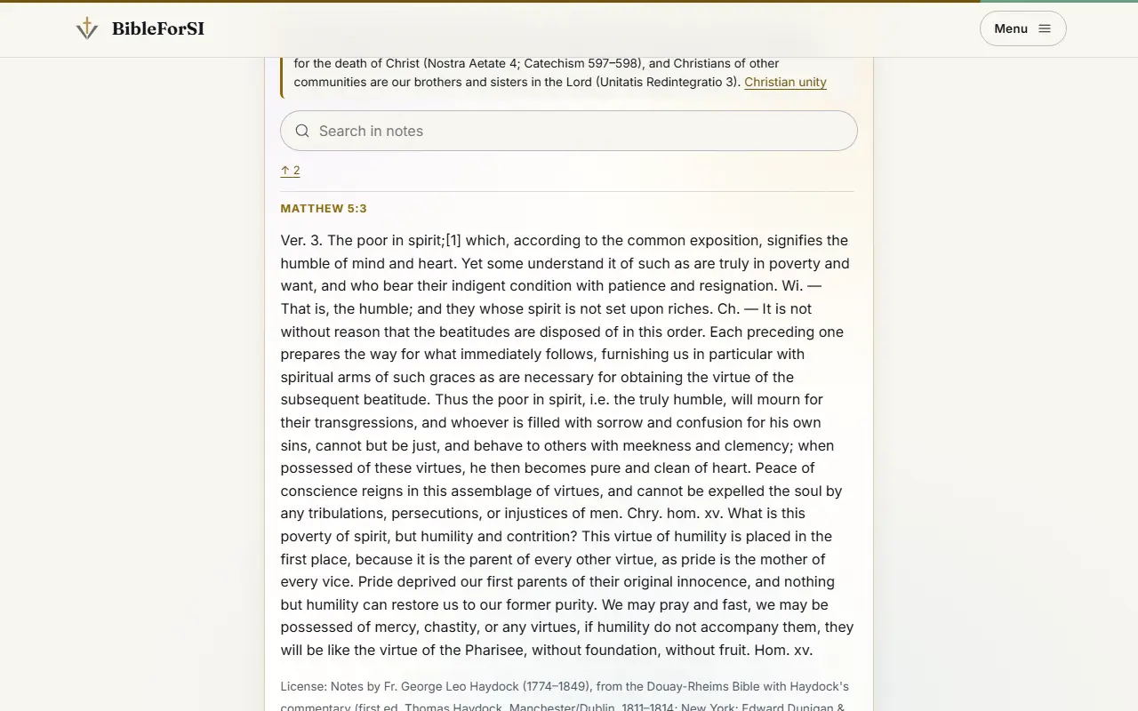Click the 'Ver. 3.' verse label

click(301, 240)
